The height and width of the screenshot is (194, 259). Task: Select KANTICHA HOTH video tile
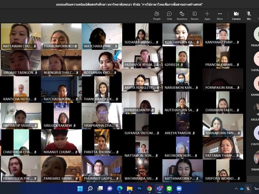[x=21, y=89]
